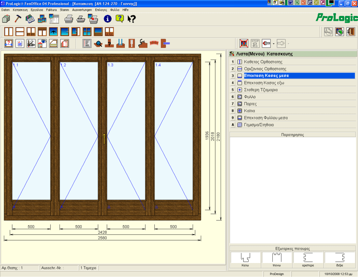358x277 pixels.
Task: Open the Εργαλεια menu
Action: pos(37,10)
